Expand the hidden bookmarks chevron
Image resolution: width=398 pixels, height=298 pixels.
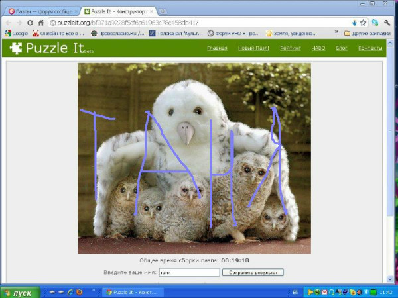pyautogui.click(x=336, y=33)
